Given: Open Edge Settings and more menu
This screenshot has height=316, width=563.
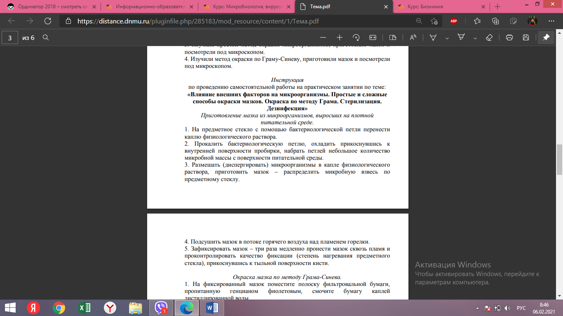Looking at the screenshot, I should pyautogui.click(x=551, y=21).
